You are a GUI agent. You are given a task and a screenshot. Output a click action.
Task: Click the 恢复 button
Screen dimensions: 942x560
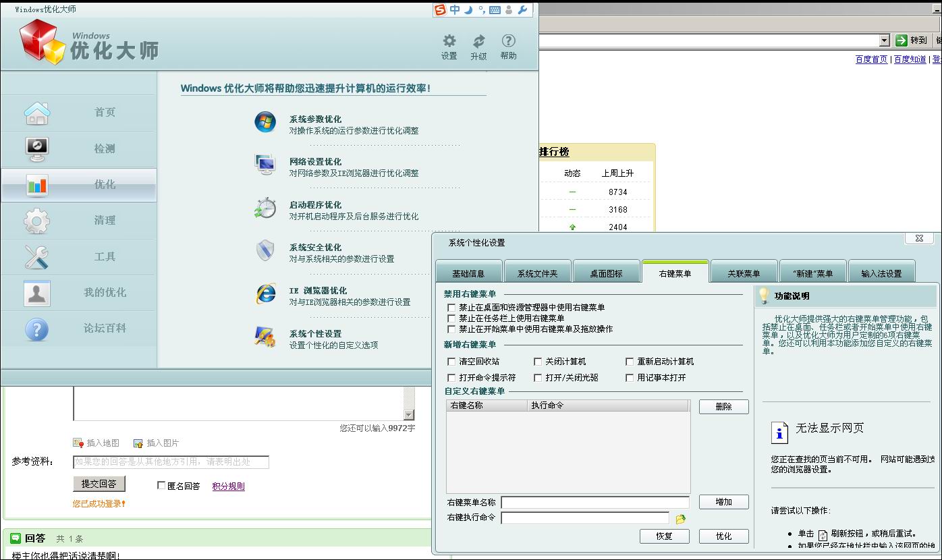coord(665,536)
